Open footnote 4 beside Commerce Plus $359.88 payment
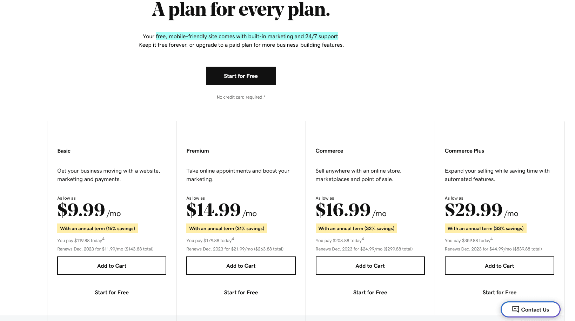The image size is (575, 321). pyautogui.click(x=492, y=239)
